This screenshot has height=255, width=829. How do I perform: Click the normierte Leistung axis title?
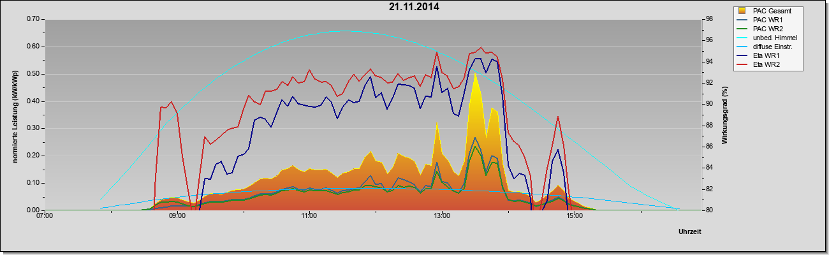15,115
